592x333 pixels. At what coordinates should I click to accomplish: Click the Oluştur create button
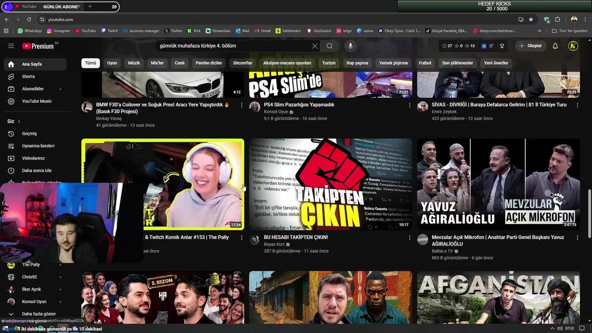coord(530,46)
